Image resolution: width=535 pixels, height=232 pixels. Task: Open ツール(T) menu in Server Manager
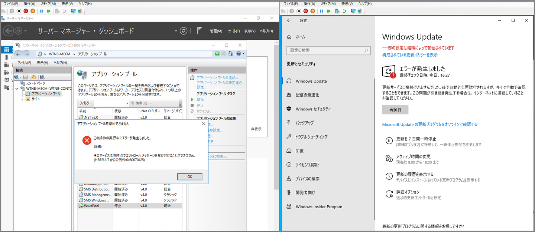click(x=234, y=31)
